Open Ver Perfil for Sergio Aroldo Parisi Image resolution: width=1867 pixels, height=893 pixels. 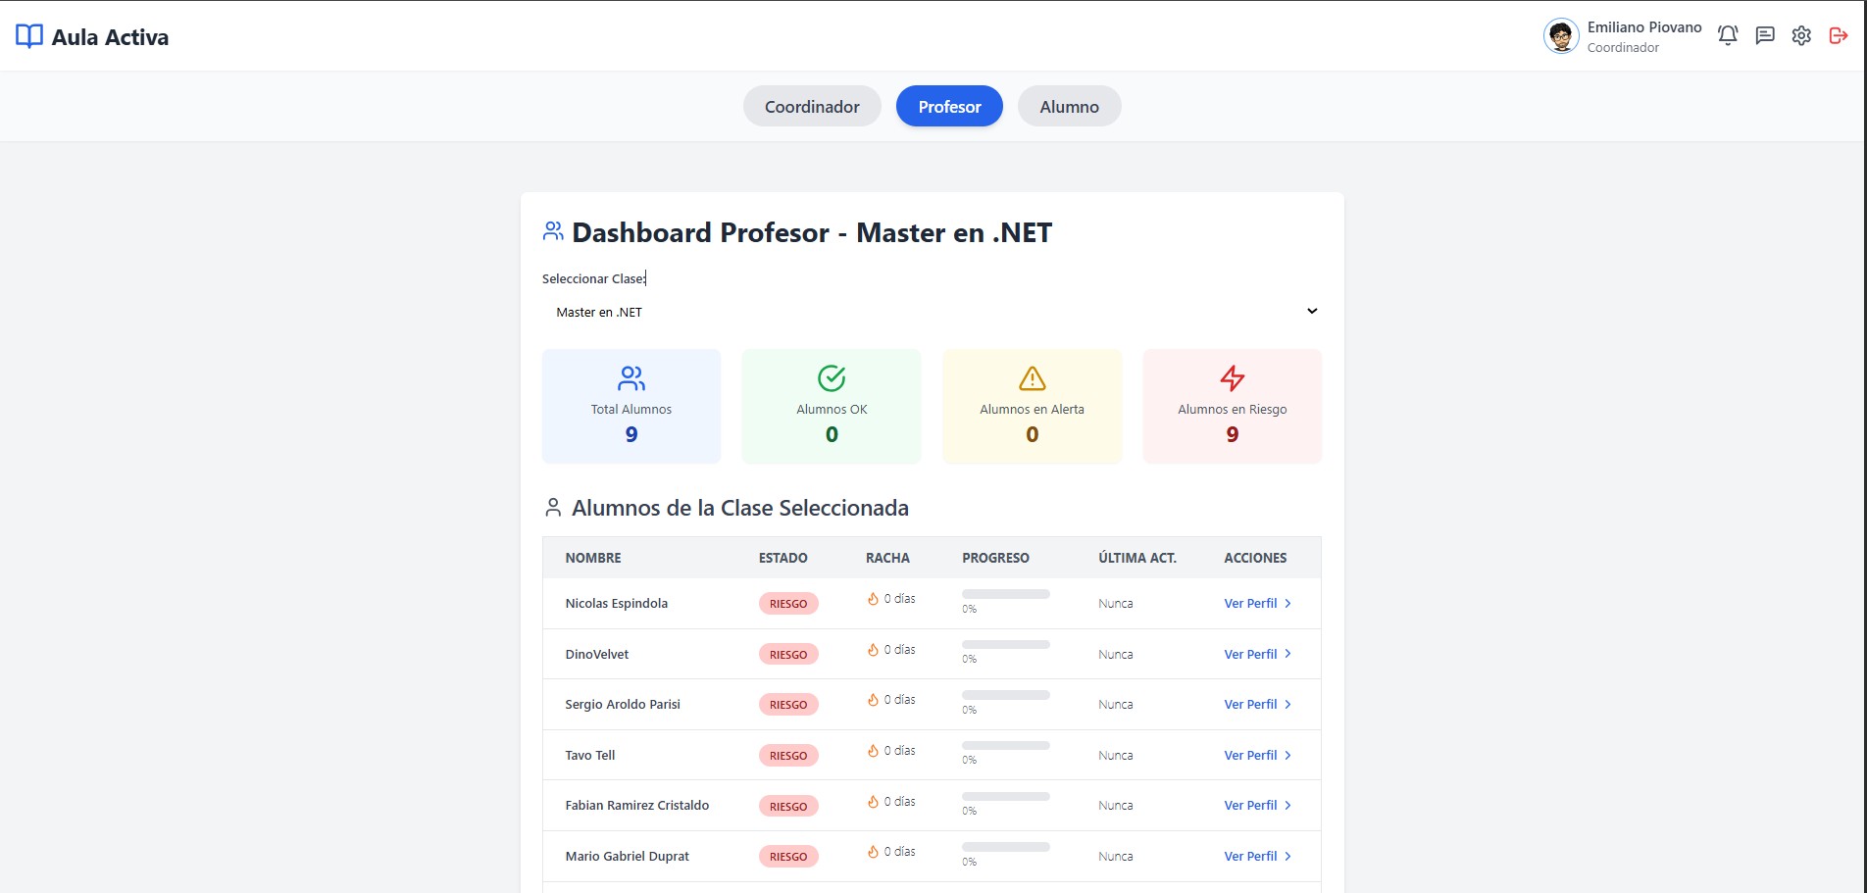(x=1249, y=704)
